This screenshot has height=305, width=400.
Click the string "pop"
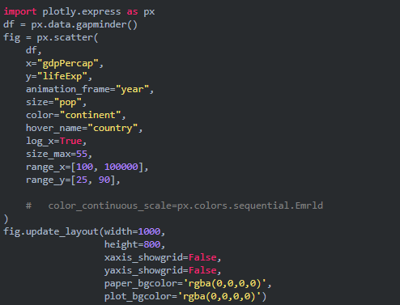pyautogui.click(x=68, y=103)
